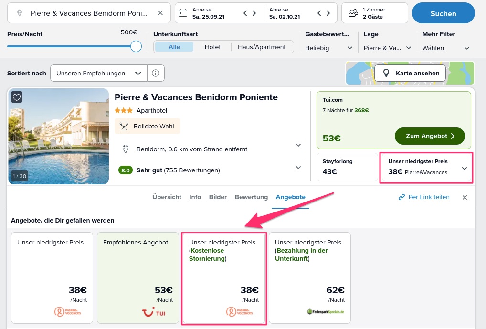Click the Tui.com 53€ price text
Image resolution: width=486 pixels, height=329 pixels.
(331, 138)
